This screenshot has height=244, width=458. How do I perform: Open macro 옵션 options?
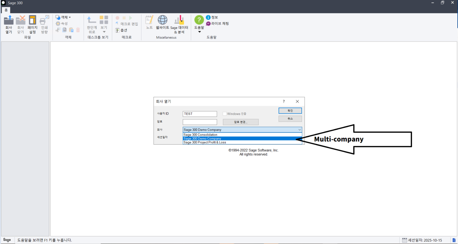point(121,30)
